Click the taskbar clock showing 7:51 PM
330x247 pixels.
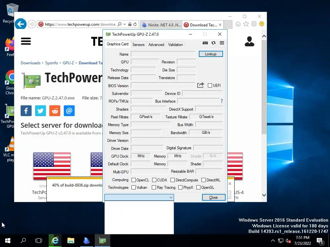point(302,241)
